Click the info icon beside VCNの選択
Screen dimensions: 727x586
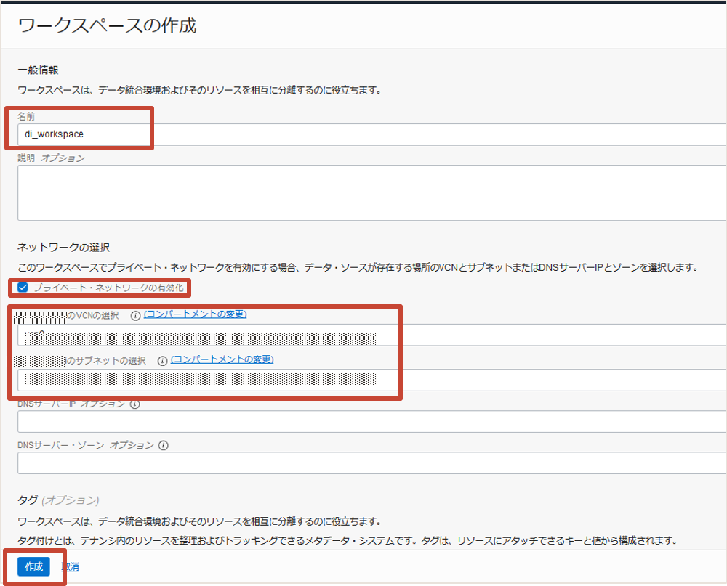(135, 315)
